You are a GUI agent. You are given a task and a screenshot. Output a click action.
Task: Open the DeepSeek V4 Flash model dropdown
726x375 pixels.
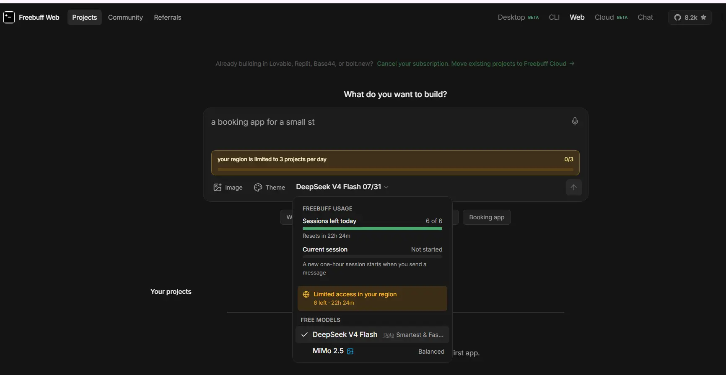point(342,187)
